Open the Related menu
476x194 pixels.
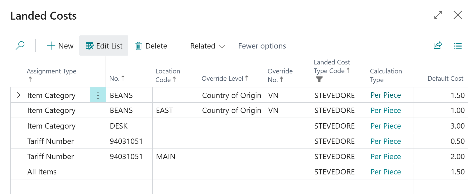coord(207,46)
